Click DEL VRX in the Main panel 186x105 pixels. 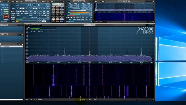click(x=6, y=11)
